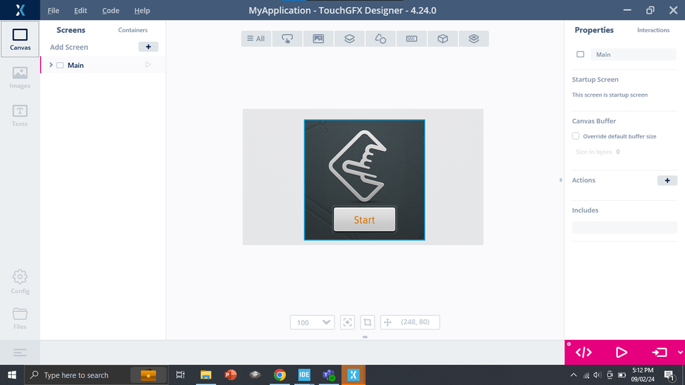Open File Explorer from taskbar
The width and height of the screenshot is (685, 385).
pos(206,375)
